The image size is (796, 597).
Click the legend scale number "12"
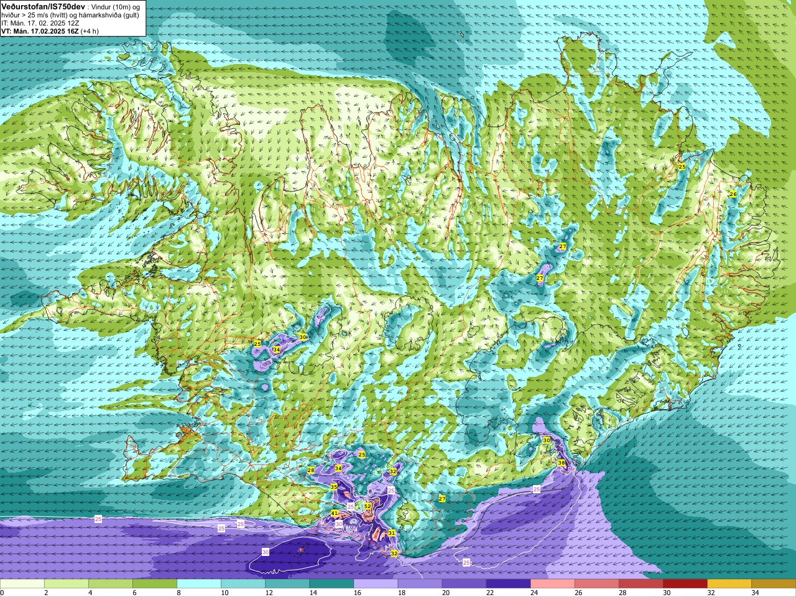point(269,593)
